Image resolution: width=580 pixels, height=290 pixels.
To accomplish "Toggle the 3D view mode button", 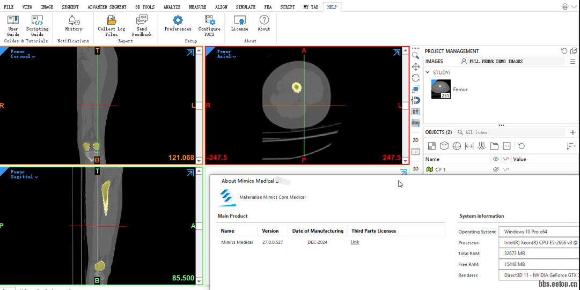I will coord(415,169).
